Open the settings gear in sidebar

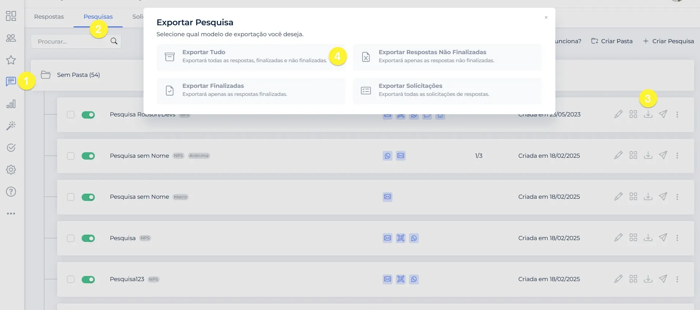tap(11, 170)
